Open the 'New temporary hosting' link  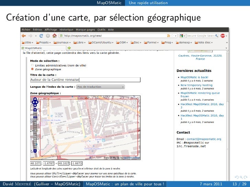196,85
